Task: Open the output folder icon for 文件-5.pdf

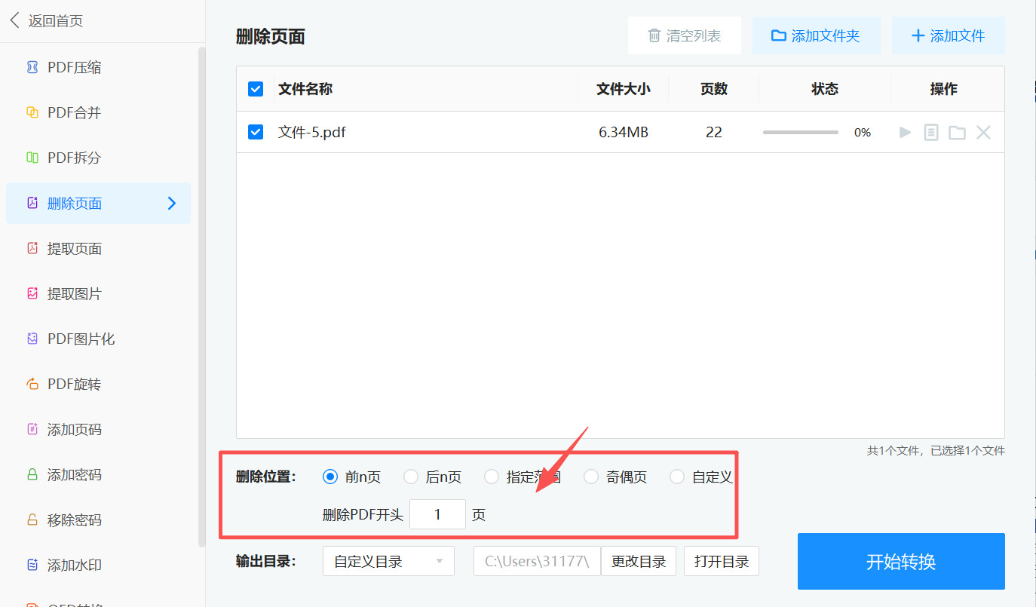Action: pos(957,133)
